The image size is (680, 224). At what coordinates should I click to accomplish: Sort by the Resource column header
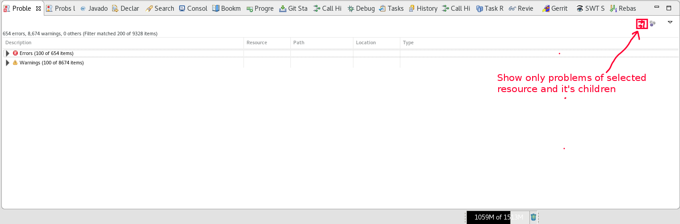(267, 42)
